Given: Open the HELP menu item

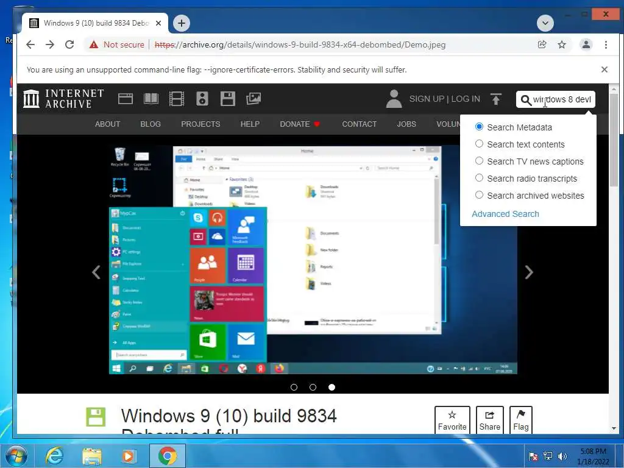Looking at the screenshot, I should pyautogui.click(x=250, y=124).
